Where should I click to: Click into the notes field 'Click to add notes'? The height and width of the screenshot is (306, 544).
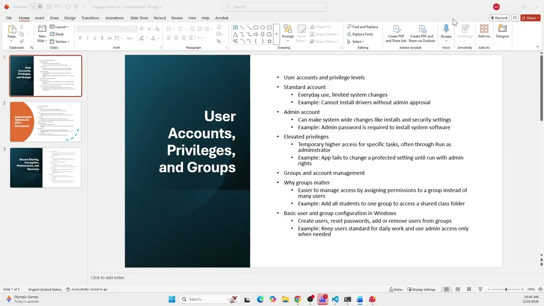(x=108, y=278)
